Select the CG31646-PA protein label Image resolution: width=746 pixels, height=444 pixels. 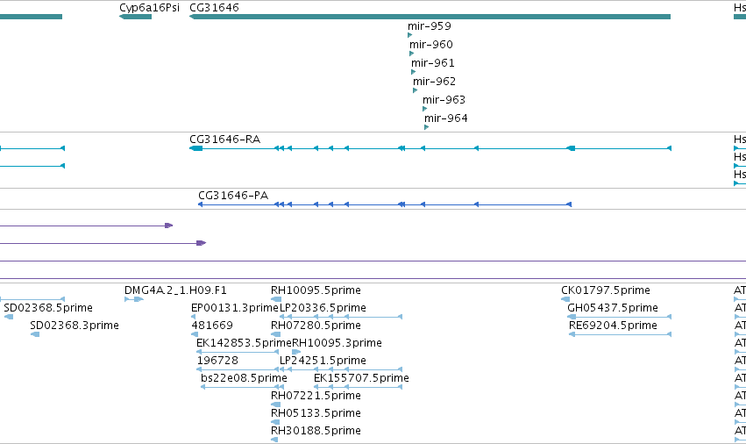point(233,196)
